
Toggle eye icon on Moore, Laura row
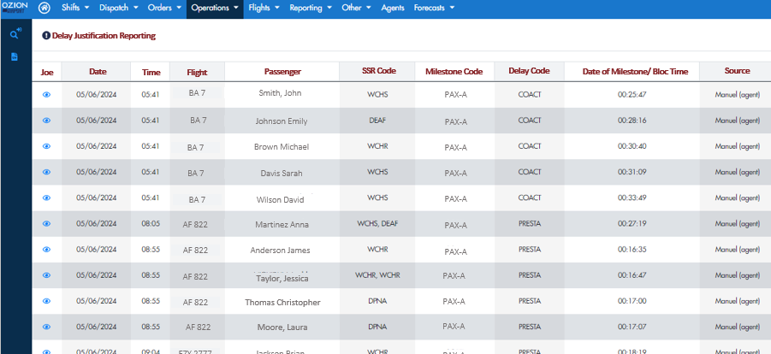click(47, 327)
